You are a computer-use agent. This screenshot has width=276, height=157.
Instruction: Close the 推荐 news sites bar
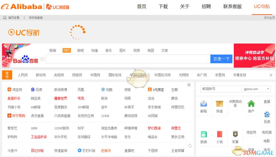(x=271, y=75)
